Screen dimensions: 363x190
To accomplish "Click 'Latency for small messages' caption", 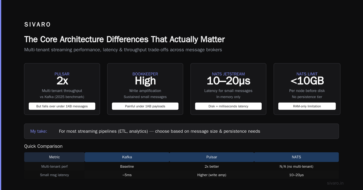I will [228, 90].
